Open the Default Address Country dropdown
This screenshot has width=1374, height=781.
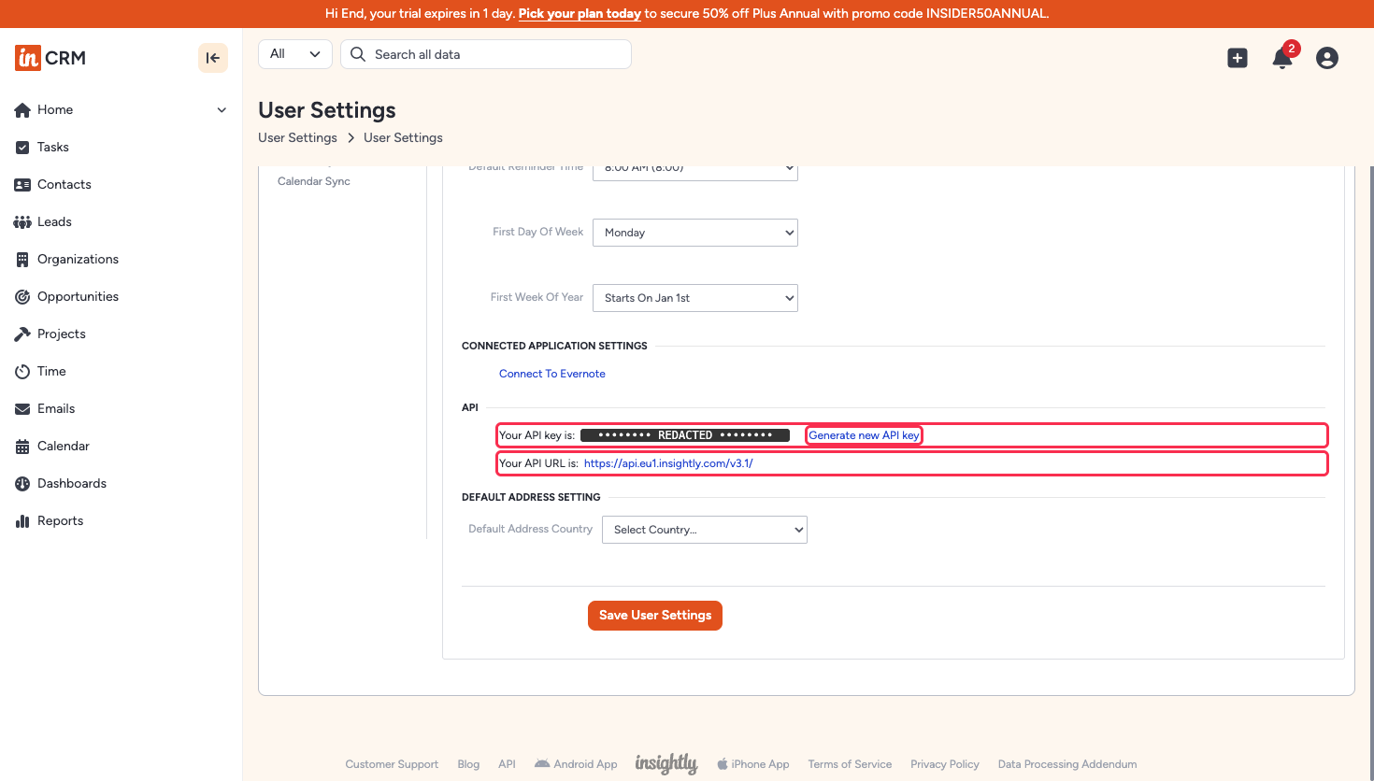(x=705, y=530)
